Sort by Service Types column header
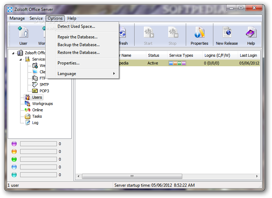Screen dimensions: 272x198 point(185,55)
